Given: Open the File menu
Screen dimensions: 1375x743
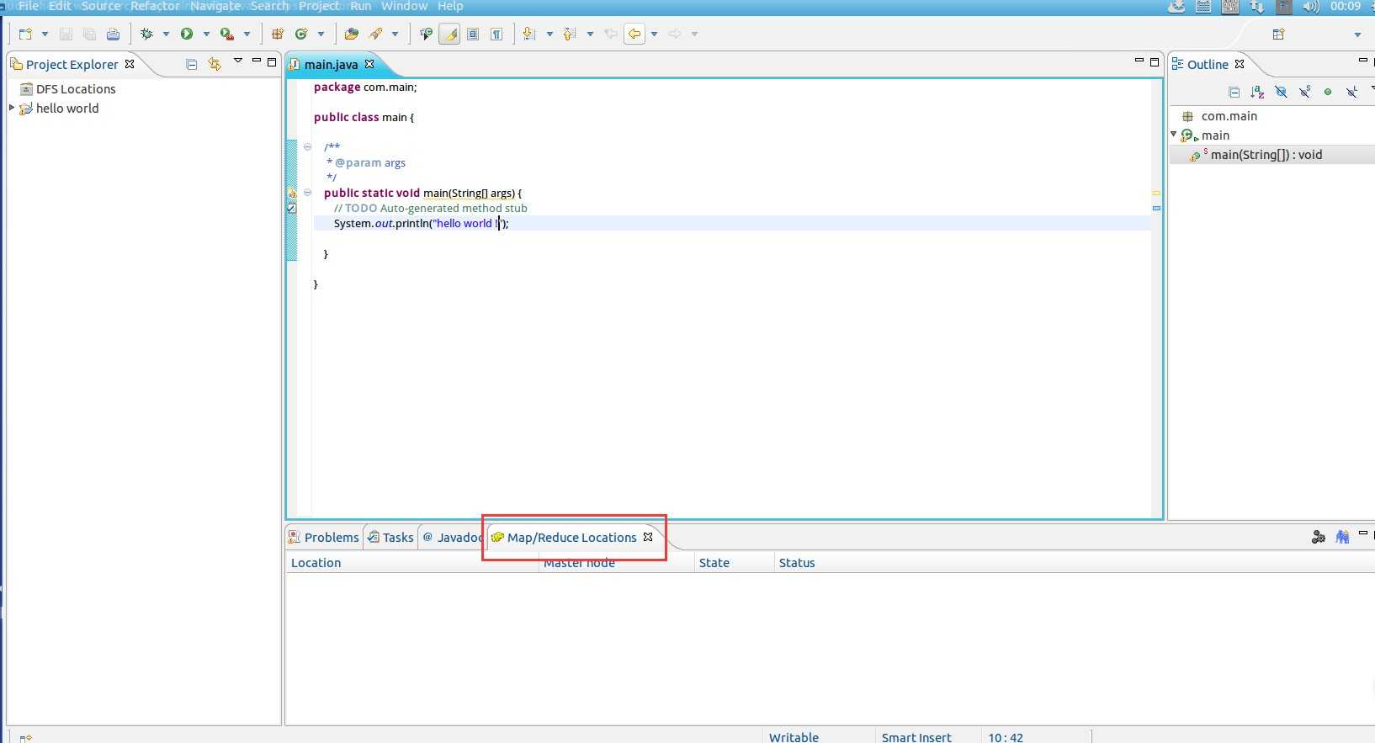Looking at the screenshot, I should point(29,6).
